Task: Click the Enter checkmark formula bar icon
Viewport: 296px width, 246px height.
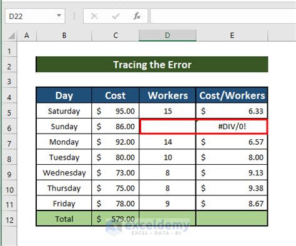Action: coord(116,16)
